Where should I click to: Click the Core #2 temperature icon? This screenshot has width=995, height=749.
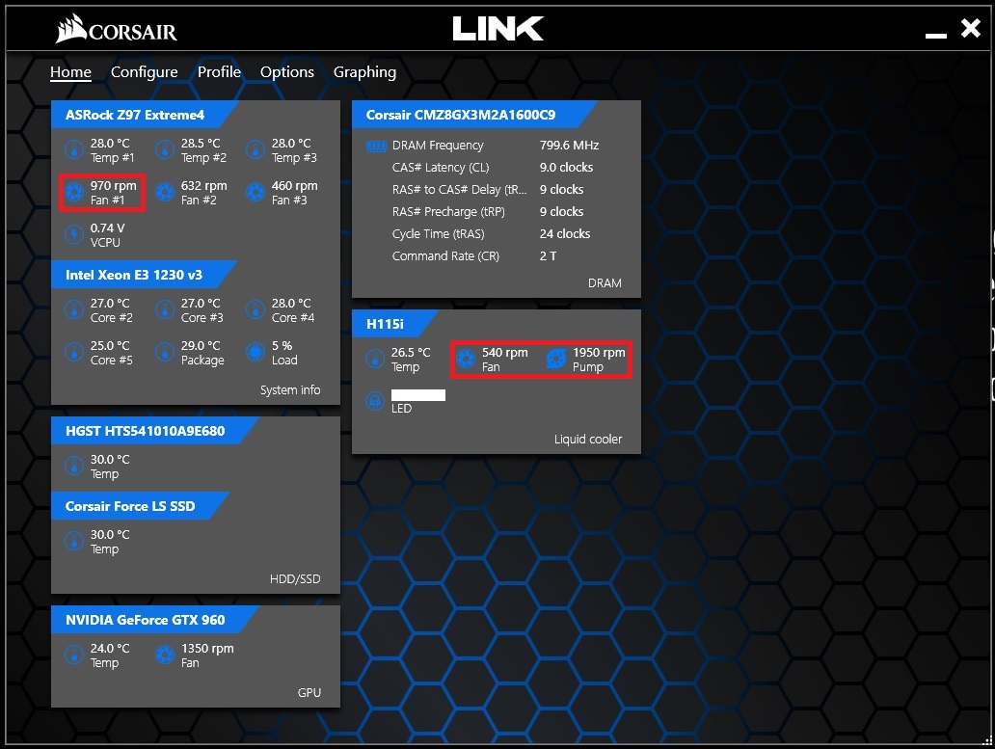[x=74, y=309]
